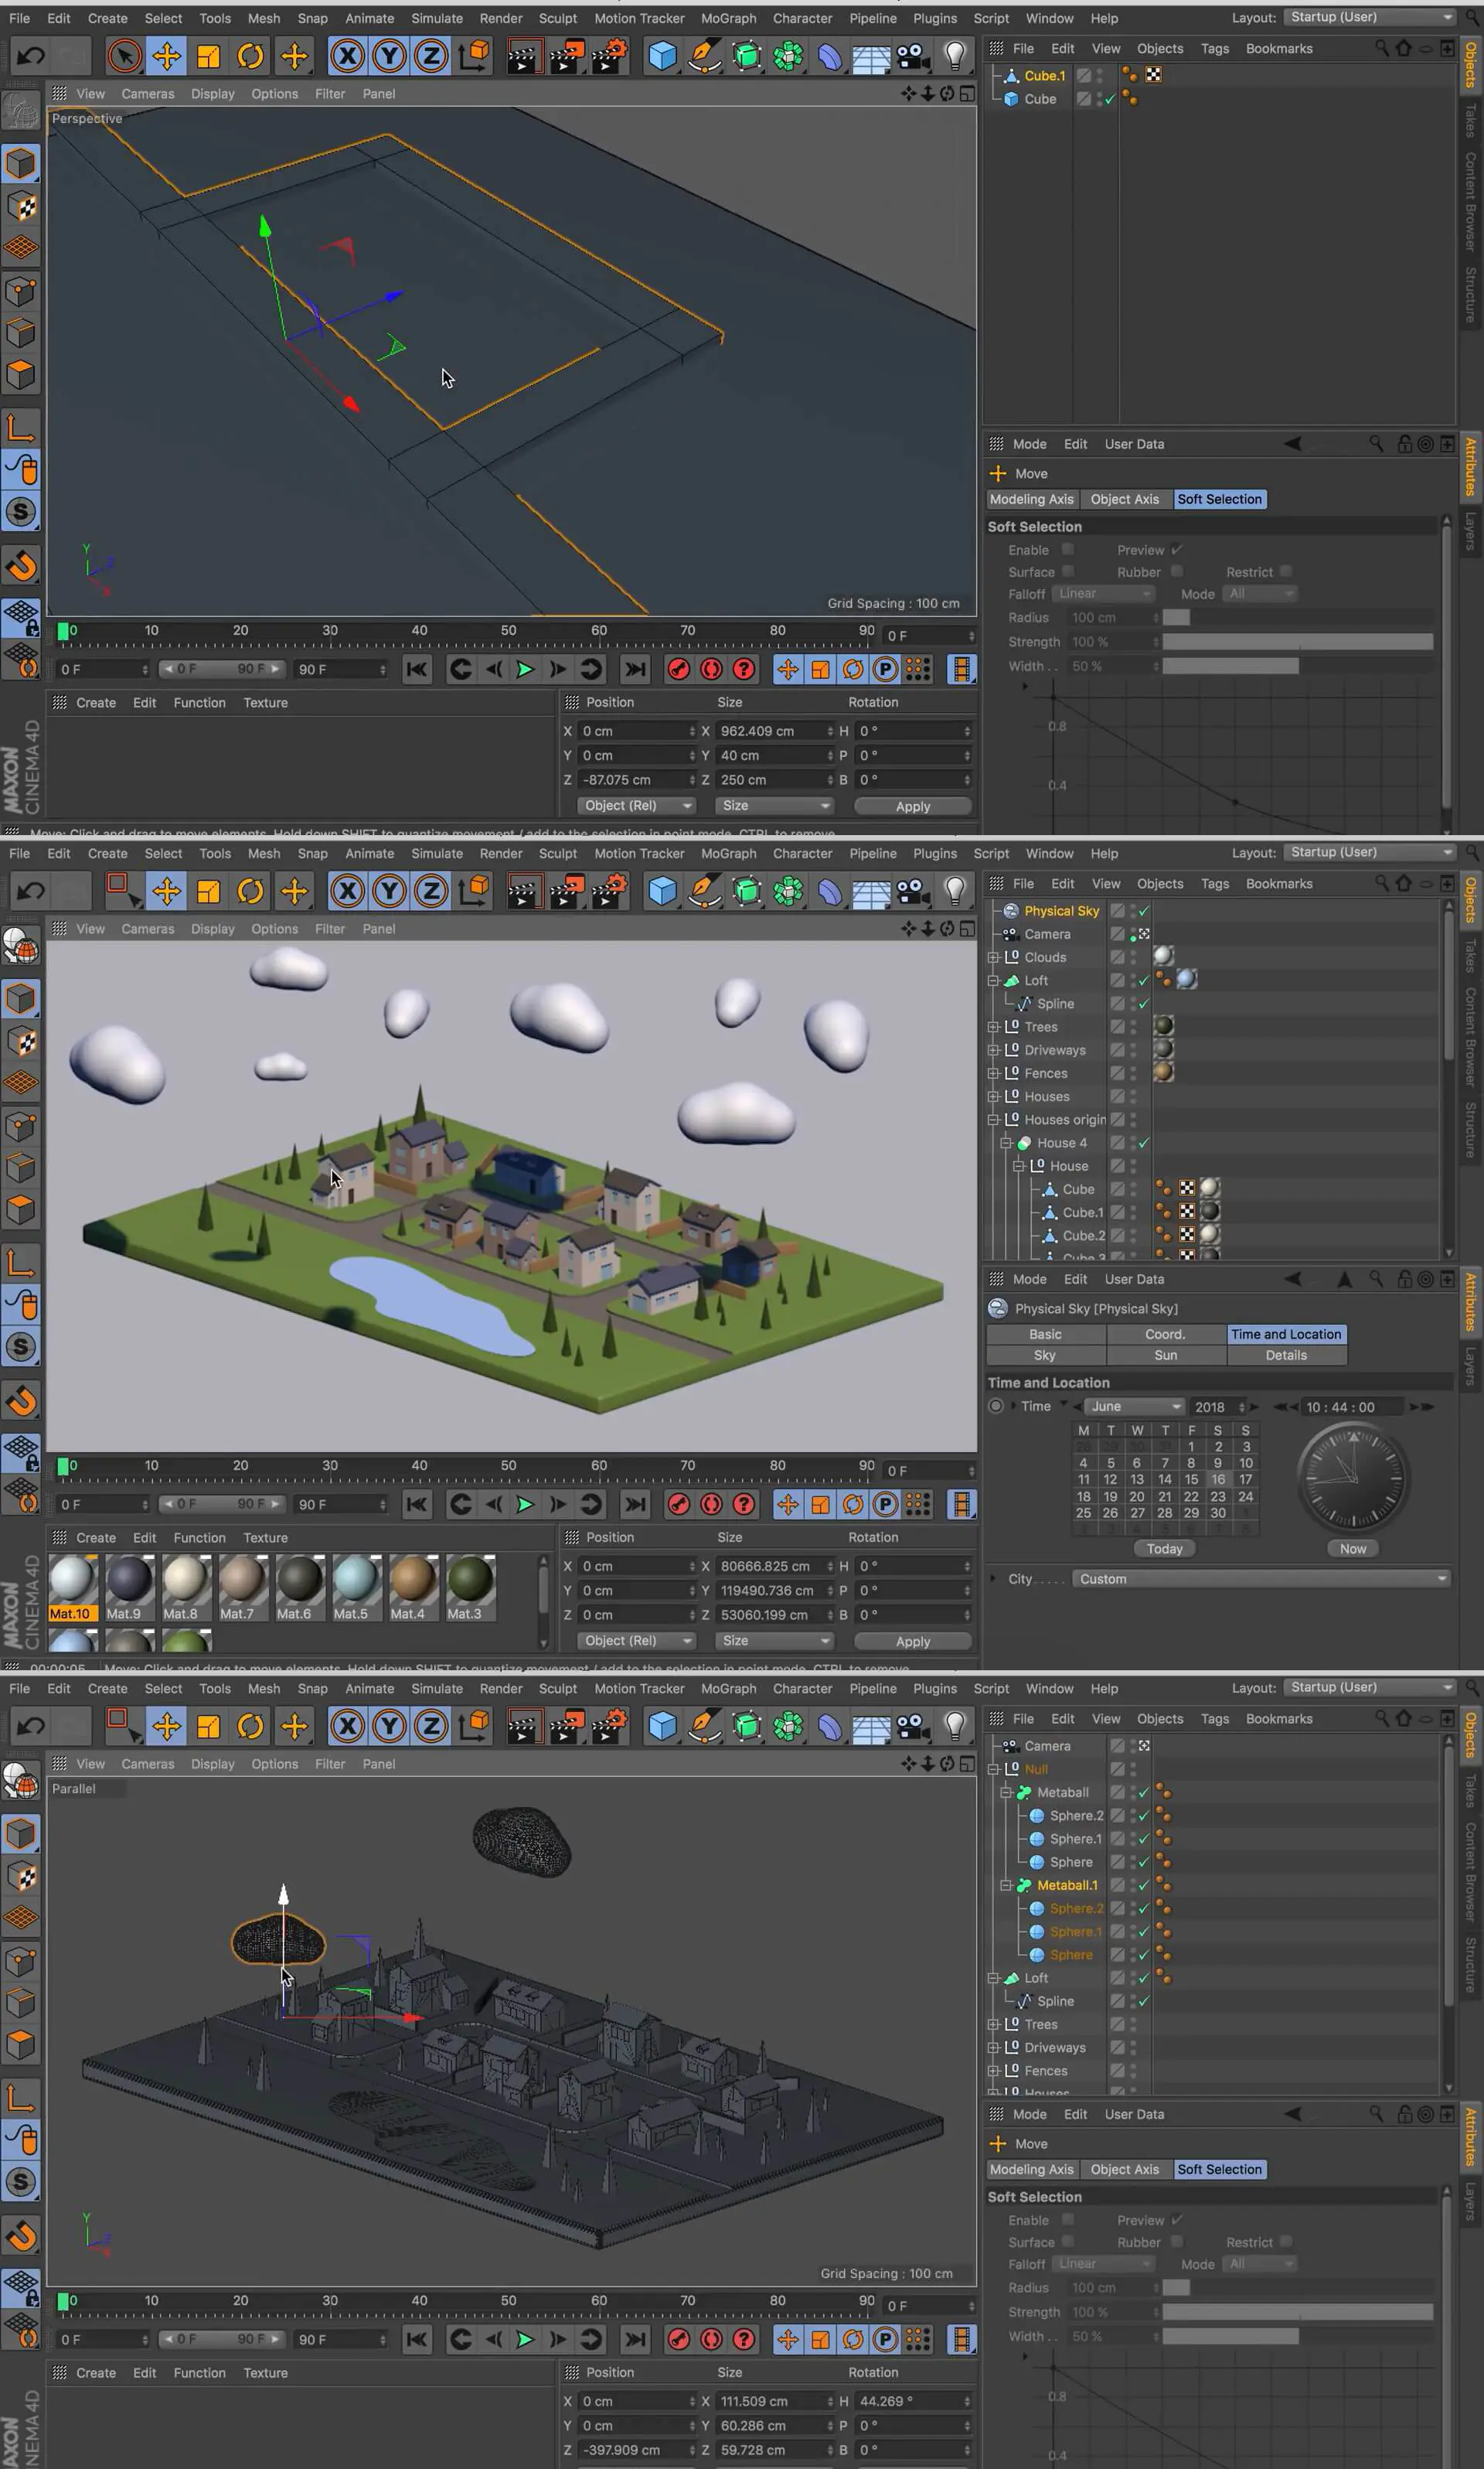
Task: Open the Cameras viewport menu in bottom window
Action: click(x=148, y=1764)
